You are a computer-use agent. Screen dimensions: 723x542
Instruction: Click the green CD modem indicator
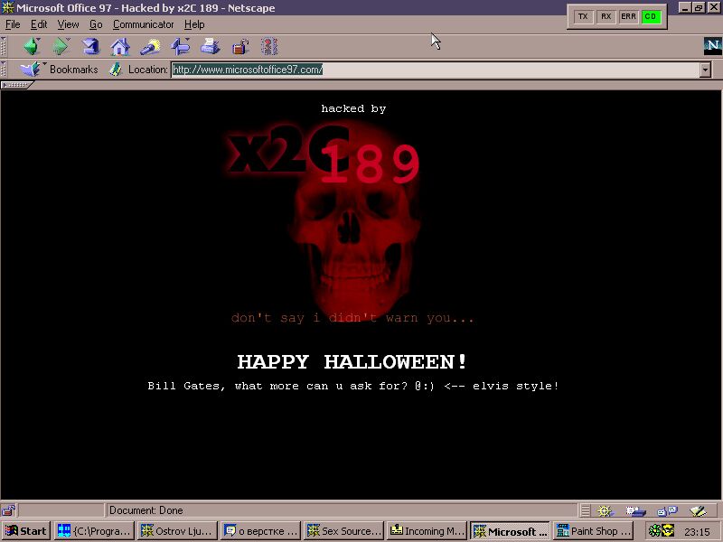pyautogui.click(x=651, y=16)
